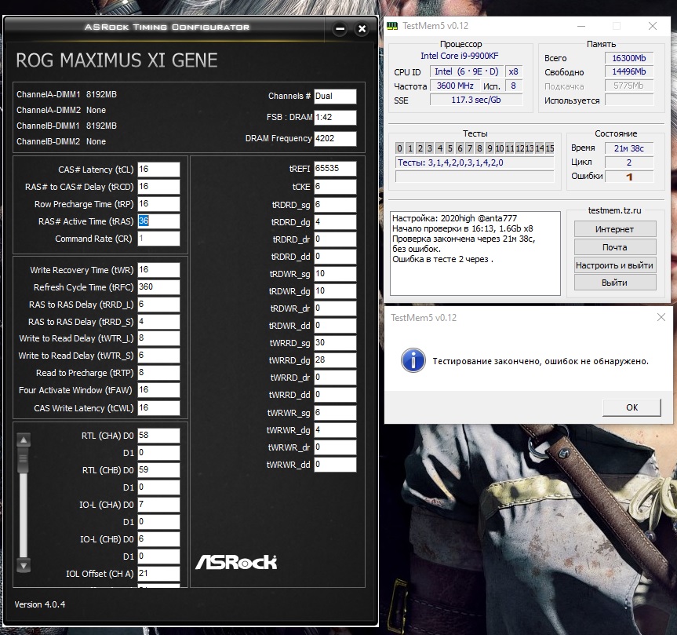Screen dimensions: 677x635
Task: Click the Channels # field showing Dual
Action: click(335, 96)
